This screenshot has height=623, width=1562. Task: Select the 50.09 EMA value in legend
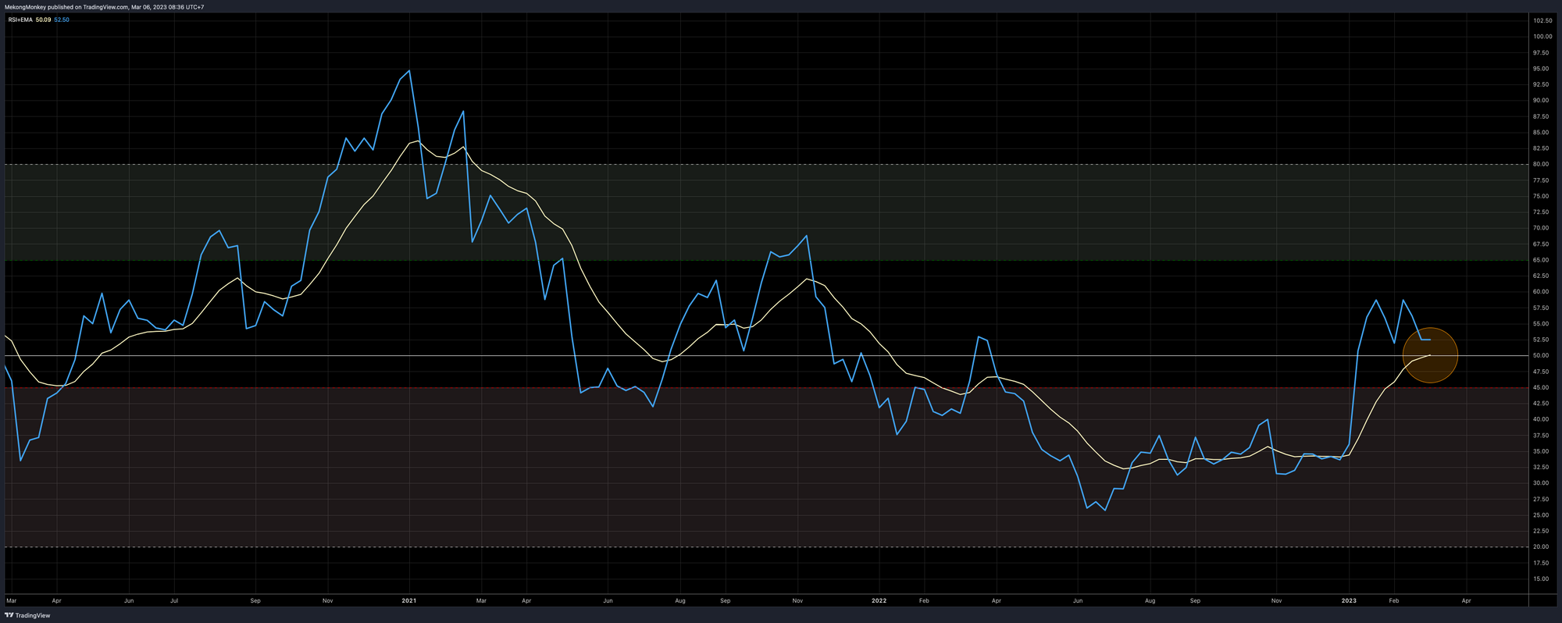point(43,20)
